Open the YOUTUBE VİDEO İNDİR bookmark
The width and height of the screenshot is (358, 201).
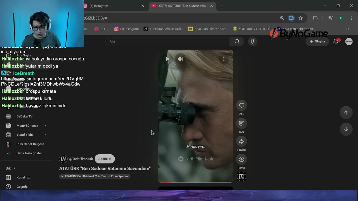(252, 29)
